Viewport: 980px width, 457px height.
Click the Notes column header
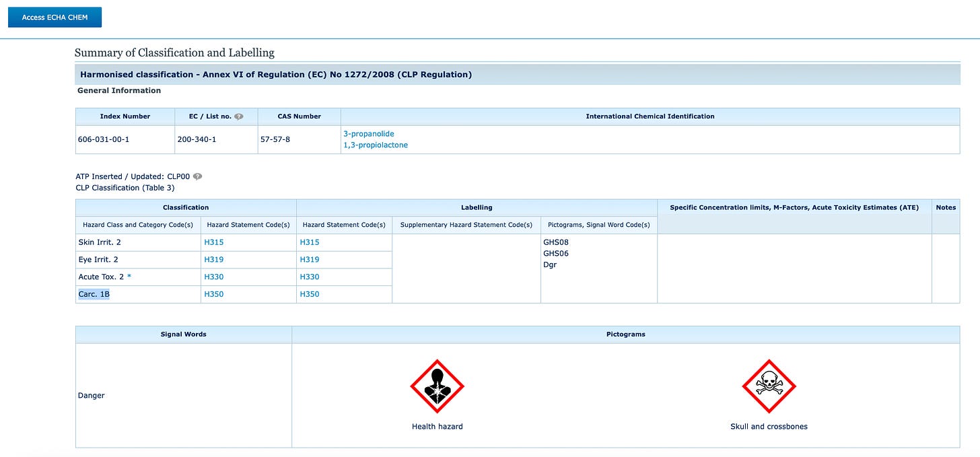(x=946, y=207)
